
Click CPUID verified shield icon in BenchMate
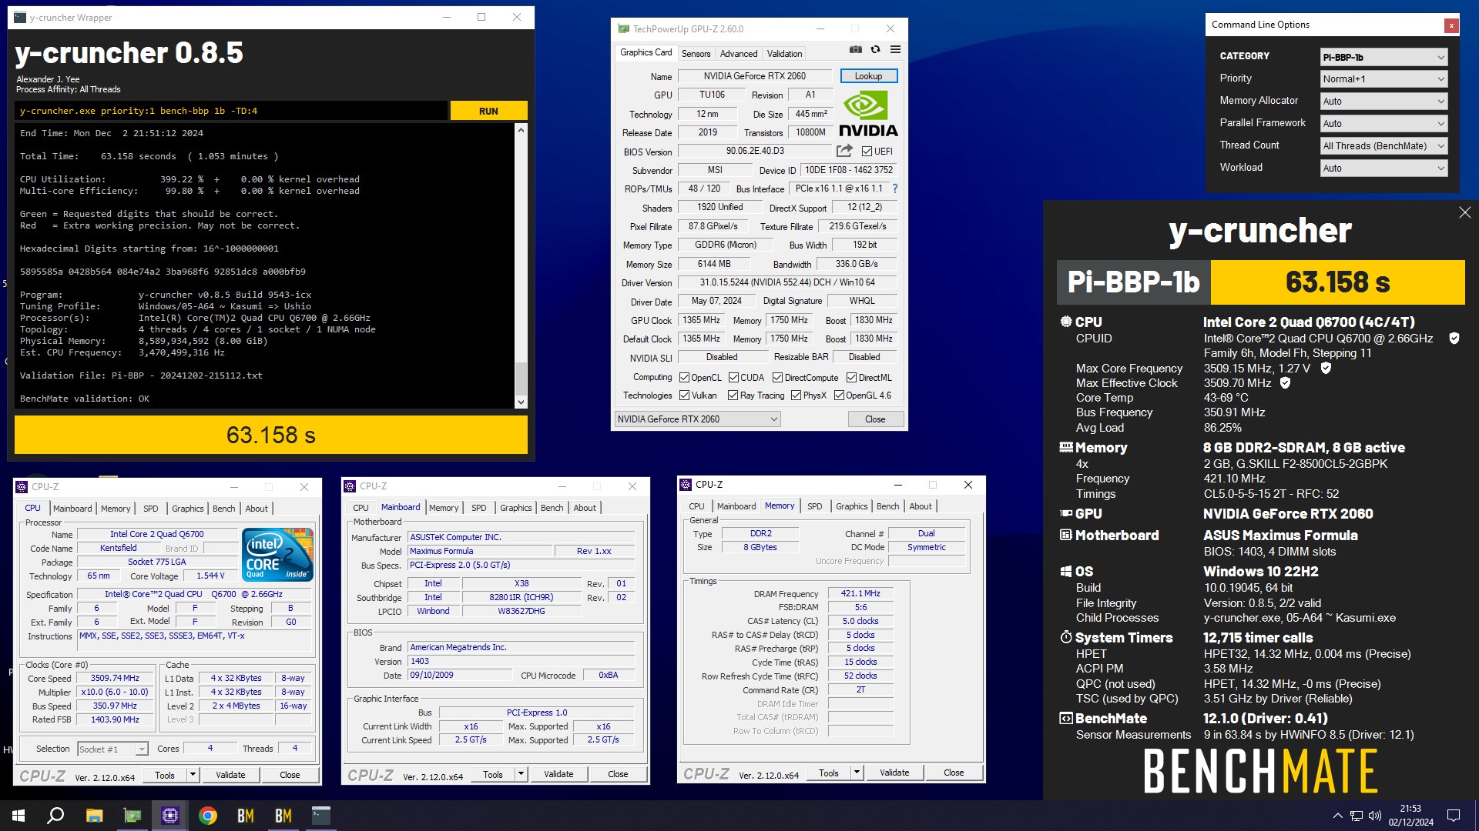click(x=1454, y=339)
